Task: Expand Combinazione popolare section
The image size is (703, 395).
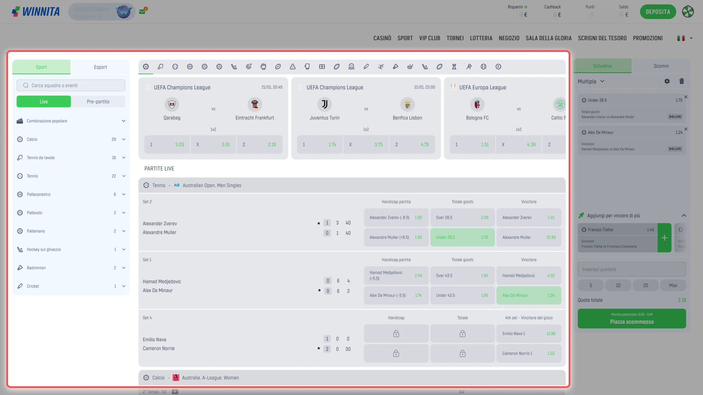Action: (71, 121)
